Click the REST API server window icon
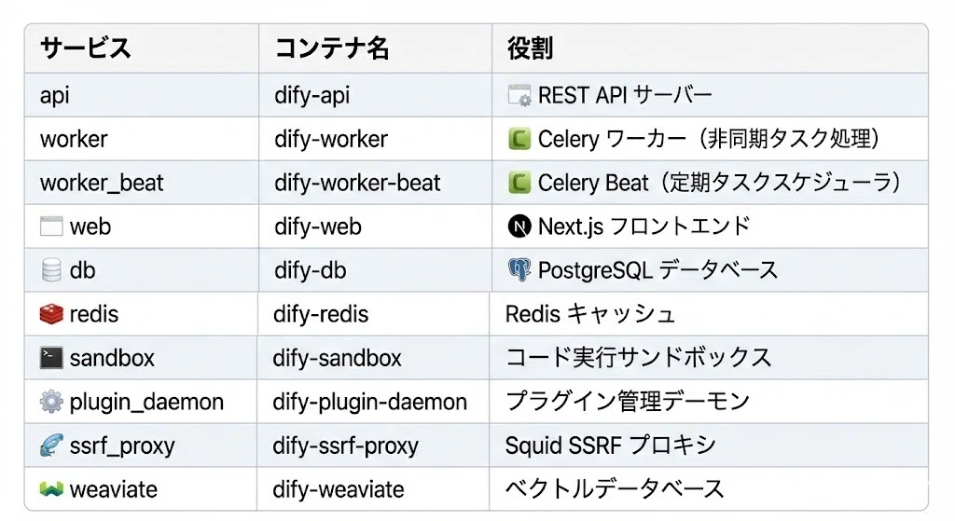The image size is (955, 521). pos(519,95)
